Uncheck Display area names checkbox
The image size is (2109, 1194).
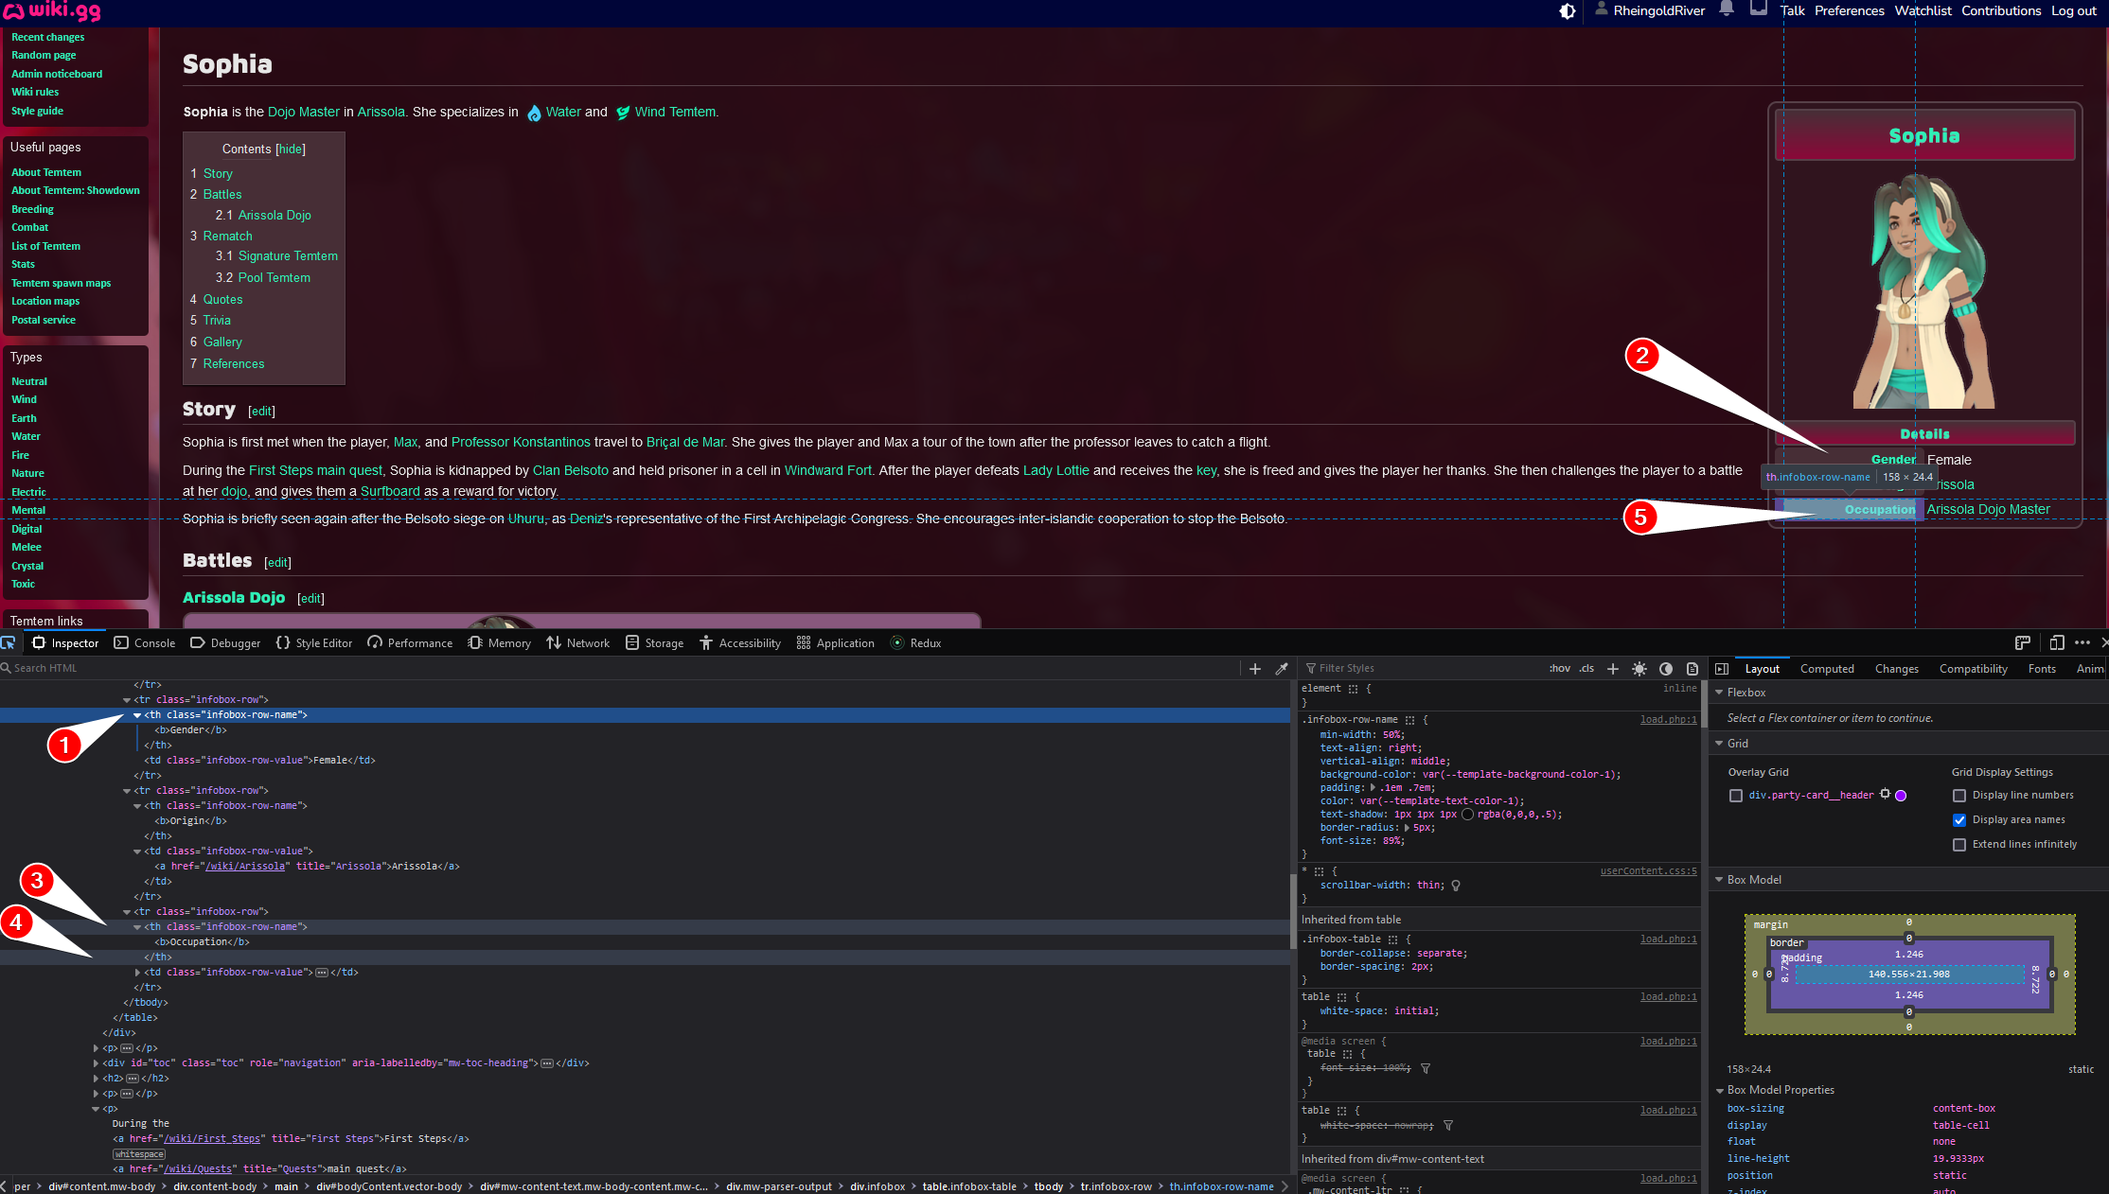[x=1959, y=820]
